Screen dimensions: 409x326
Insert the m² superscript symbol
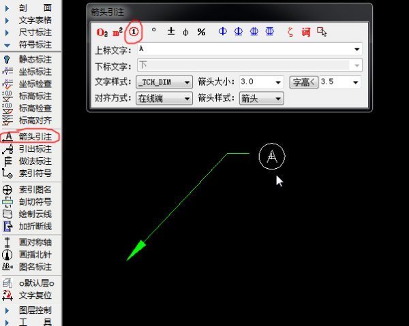[117, 32]
